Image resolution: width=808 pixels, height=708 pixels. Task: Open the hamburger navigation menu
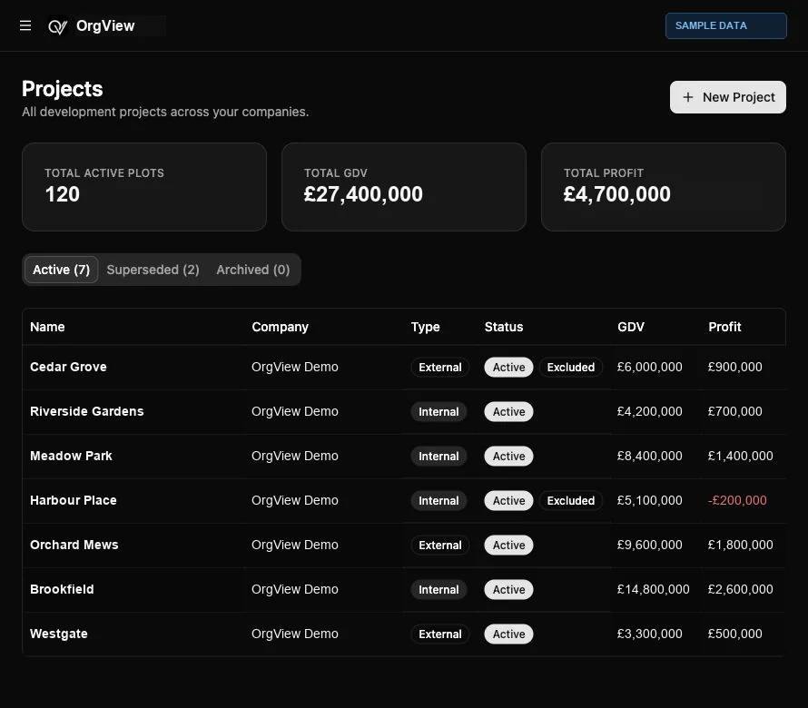[25, 25]
